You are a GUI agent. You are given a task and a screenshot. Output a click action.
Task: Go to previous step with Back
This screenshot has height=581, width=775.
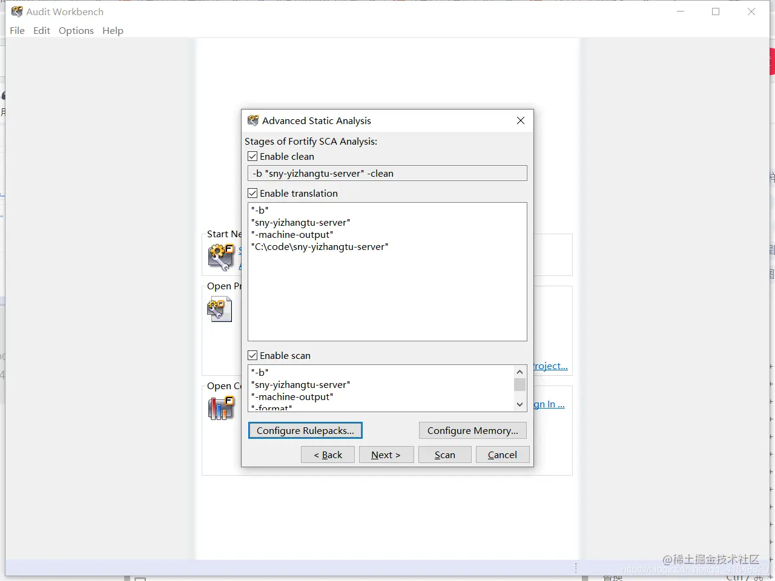(x=328, y=455)
